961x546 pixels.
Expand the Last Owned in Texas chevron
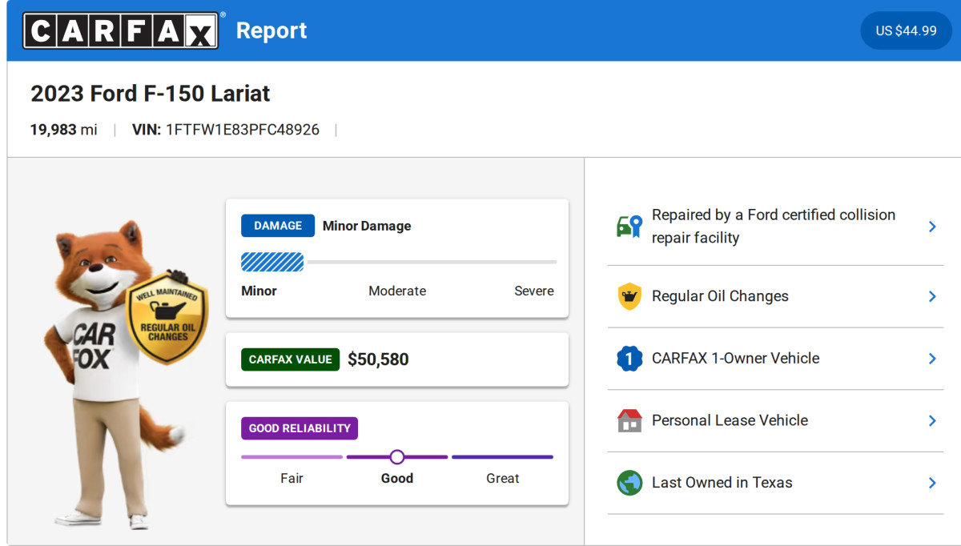(x=932, y=483)
